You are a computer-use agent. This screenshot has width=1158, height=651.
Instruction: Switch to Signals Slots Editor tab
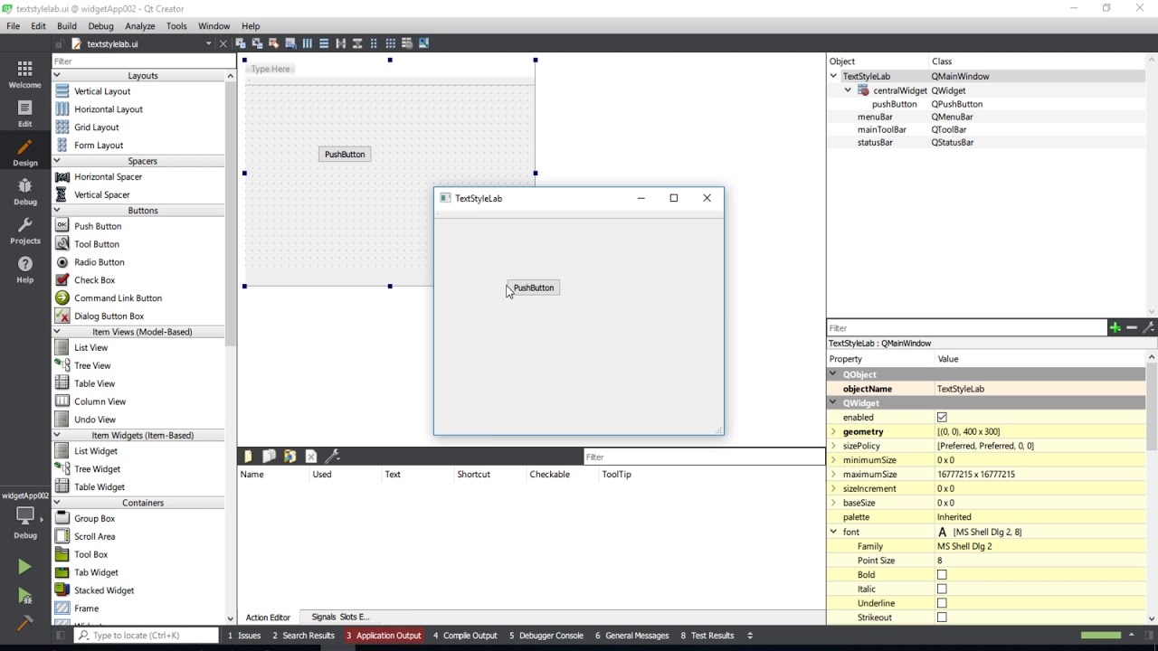coord(340,617)
